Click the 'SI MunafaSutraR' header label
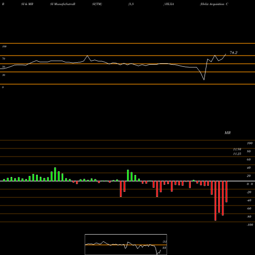 pos(63,4)
